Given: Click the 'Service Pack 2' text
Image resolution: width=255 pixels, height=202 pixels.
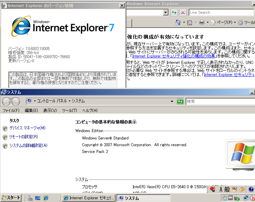Looking at the screenshot, I should 95,152.
